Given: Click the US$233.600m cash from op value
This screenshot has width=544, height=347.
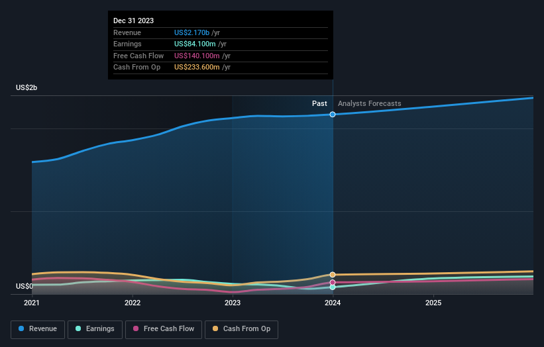Looking at the screenshot, I should (x=197, y=68).
